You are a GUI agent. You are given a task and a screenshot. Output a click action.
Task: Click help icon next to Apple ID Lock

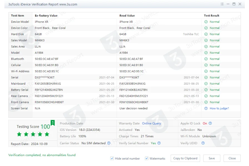tap(210, 123)
